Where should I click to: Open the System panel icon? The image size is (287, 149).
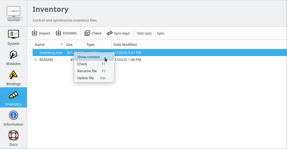13,34
